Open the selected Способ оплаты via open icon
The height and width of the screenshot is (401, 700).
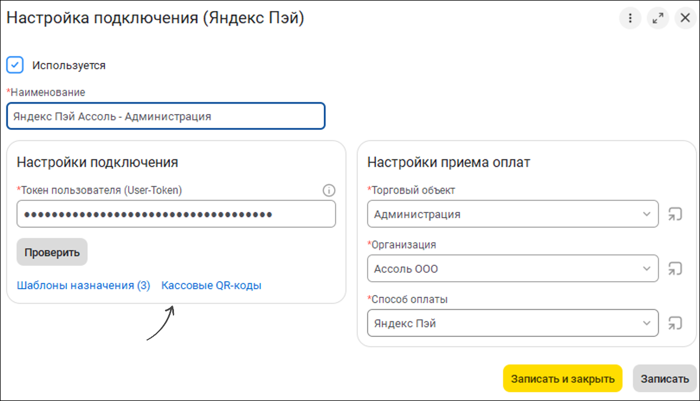674,323
